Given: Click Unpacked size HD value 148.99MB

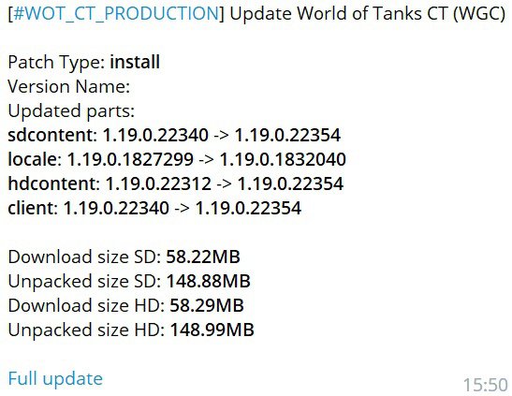Looking at the screenshot, I should pyautogui.click(x=212, y=330).
